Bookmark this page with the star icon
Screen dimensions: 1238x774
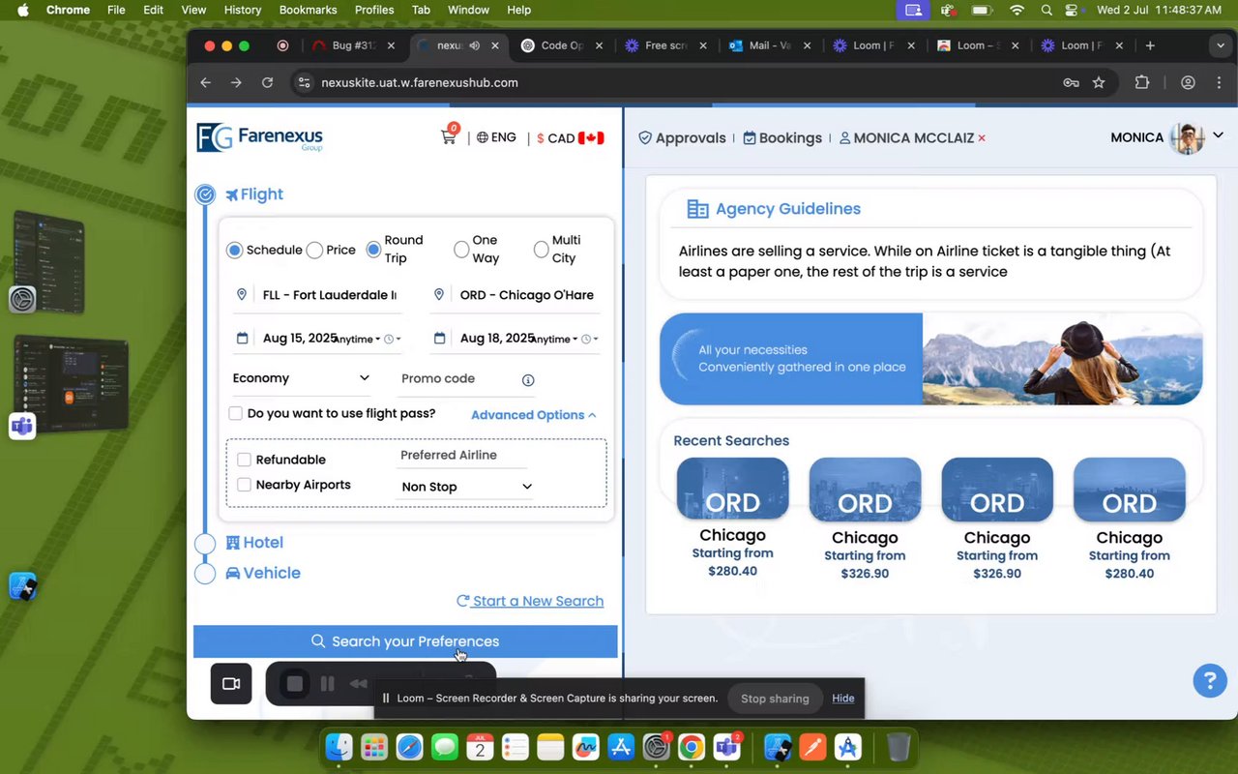coord(1099,83)
